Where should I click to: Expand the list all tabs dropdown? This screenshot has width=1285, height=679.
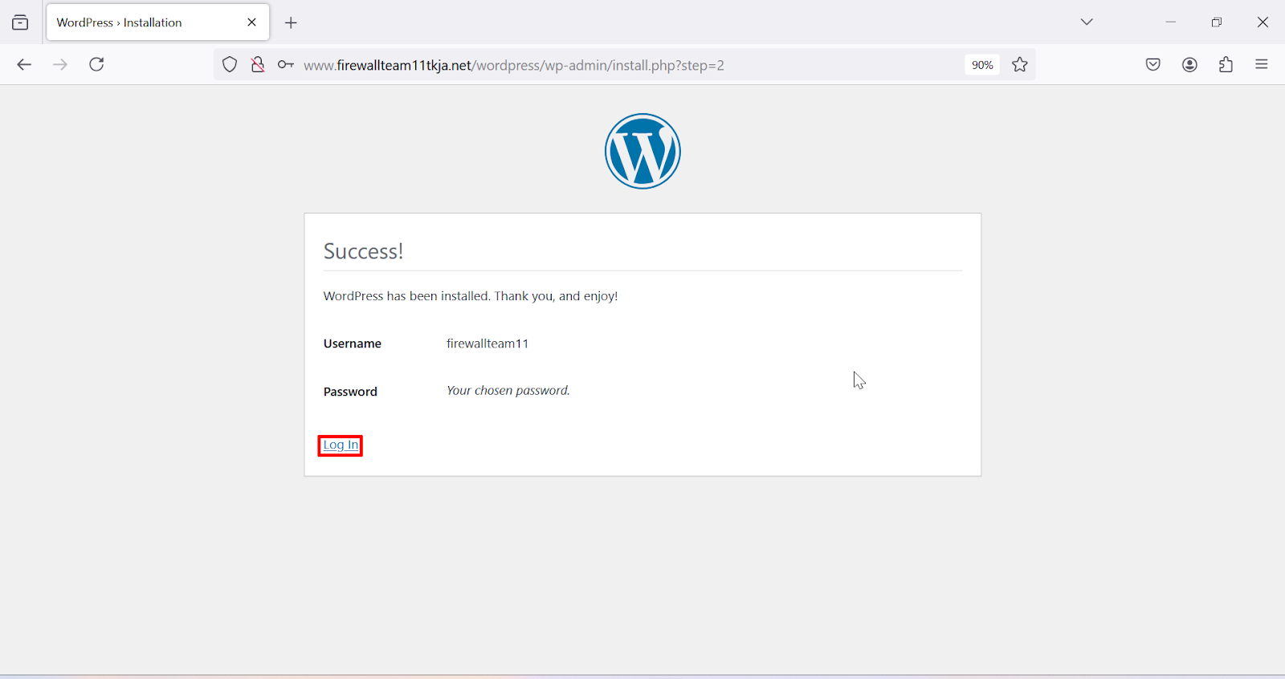coord(1087,22)
